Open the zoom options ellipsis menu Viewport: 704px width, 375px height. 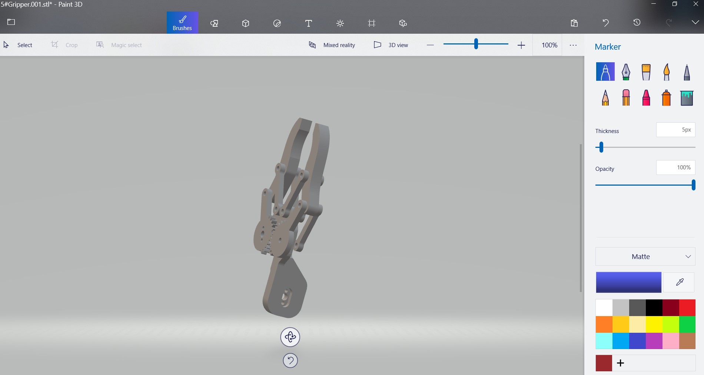(x=573, y=45)
